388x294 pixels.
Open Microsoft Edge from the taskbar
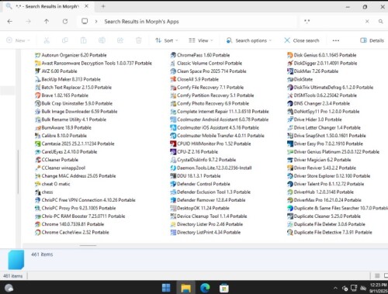click(x=205, y=288)
